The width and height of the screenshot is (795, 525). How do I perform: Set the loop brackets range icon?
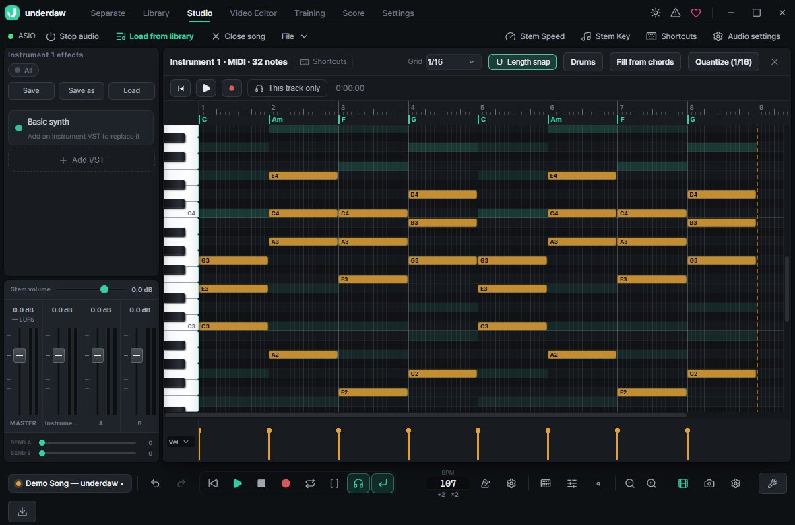point(334,483)
